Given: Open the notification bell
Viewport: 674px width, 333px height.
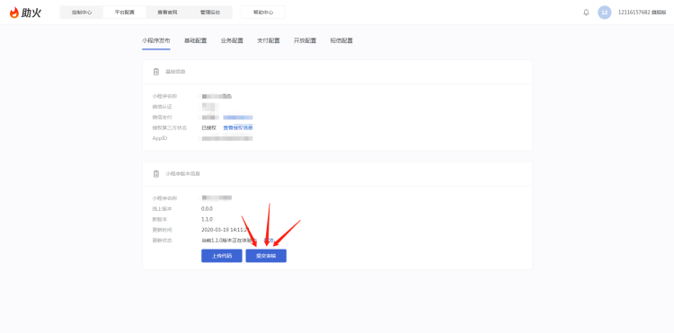Looking at the screenshot, I should pos(586,13).
